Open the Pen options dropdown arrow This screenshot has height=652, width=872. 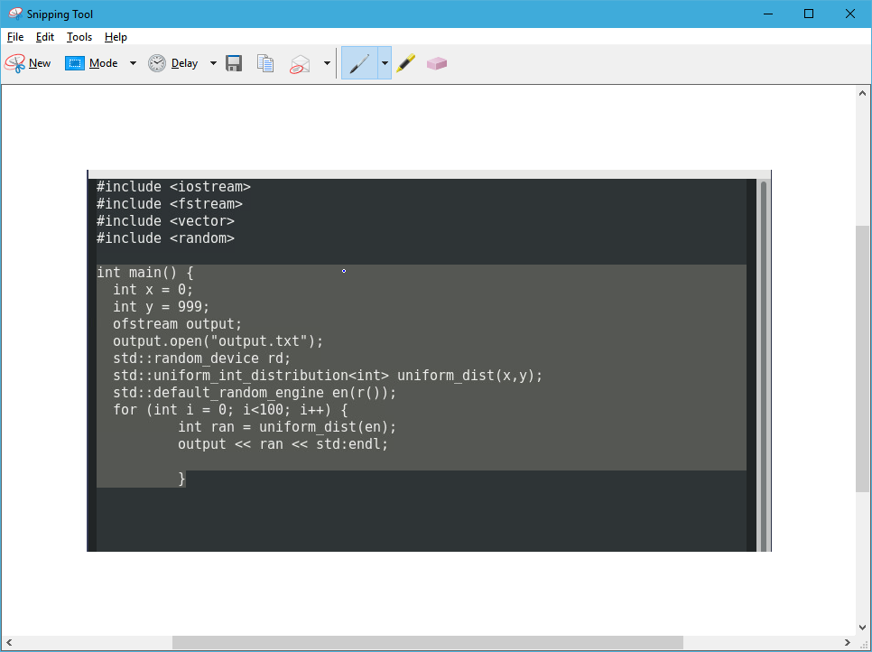click(x=385, y=63)
